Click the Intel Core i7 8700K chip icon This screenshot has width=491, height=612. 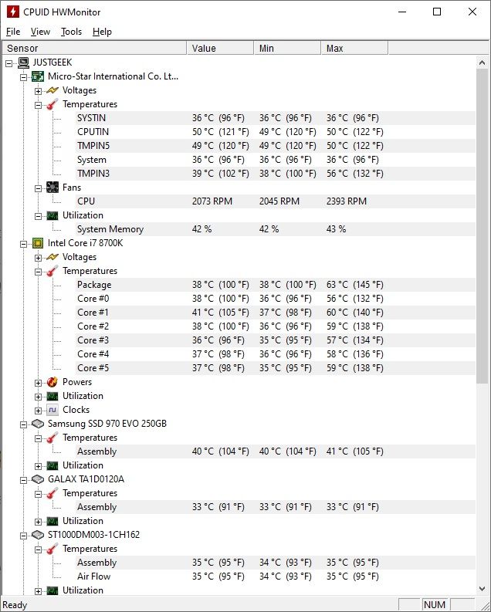click(38, 243)
